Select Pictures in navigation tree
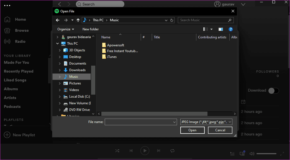This screenshot has width=290, height=160. (x=72, y=83)
